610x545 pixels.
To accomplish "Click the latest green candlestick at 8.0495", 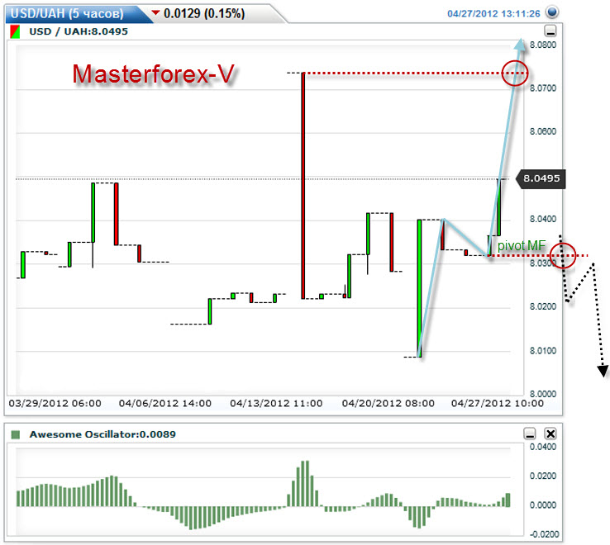I will click(499, 207).
